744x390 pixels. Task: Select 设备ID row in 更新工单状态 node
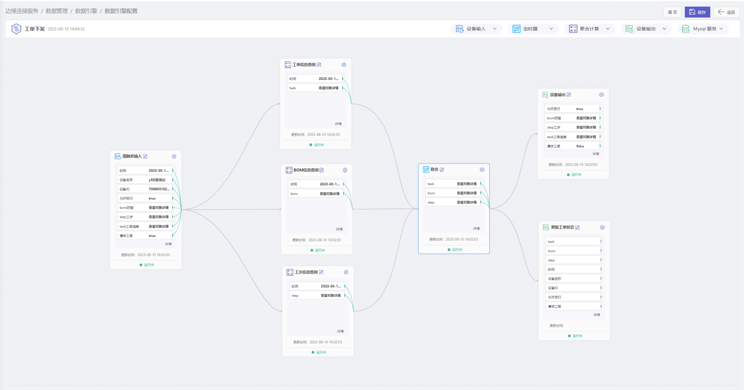(x=573, y=288)
